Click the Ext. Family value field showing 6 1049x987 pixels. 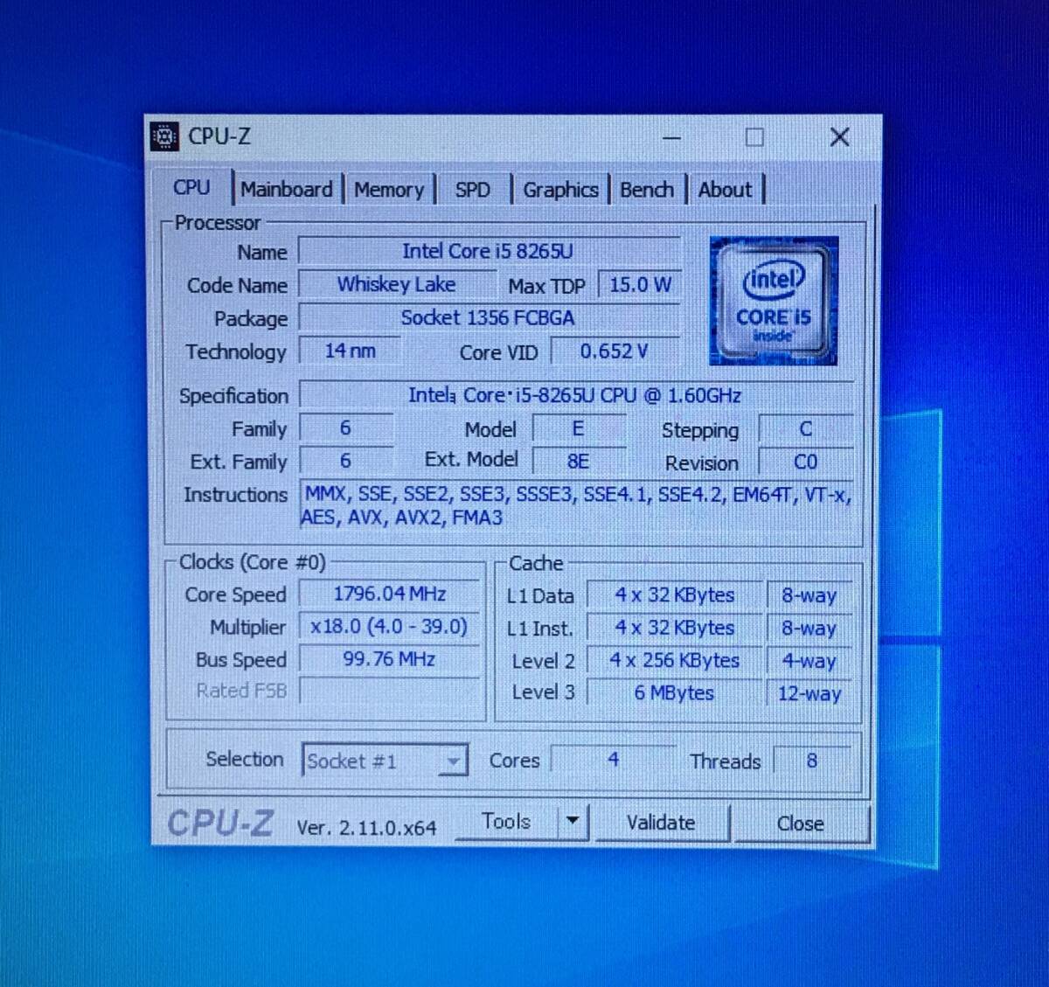click(x=345, y=461)
